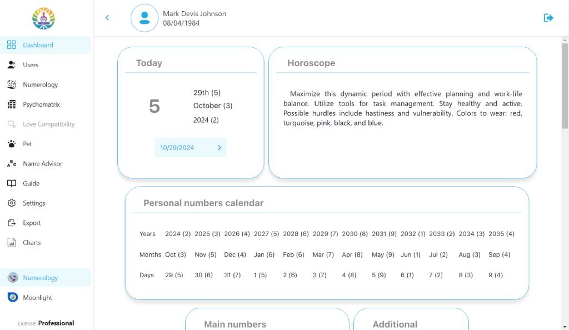Select month Mar (7) in calendar
This screenshot has width=569, height=330.
point(323,254)
